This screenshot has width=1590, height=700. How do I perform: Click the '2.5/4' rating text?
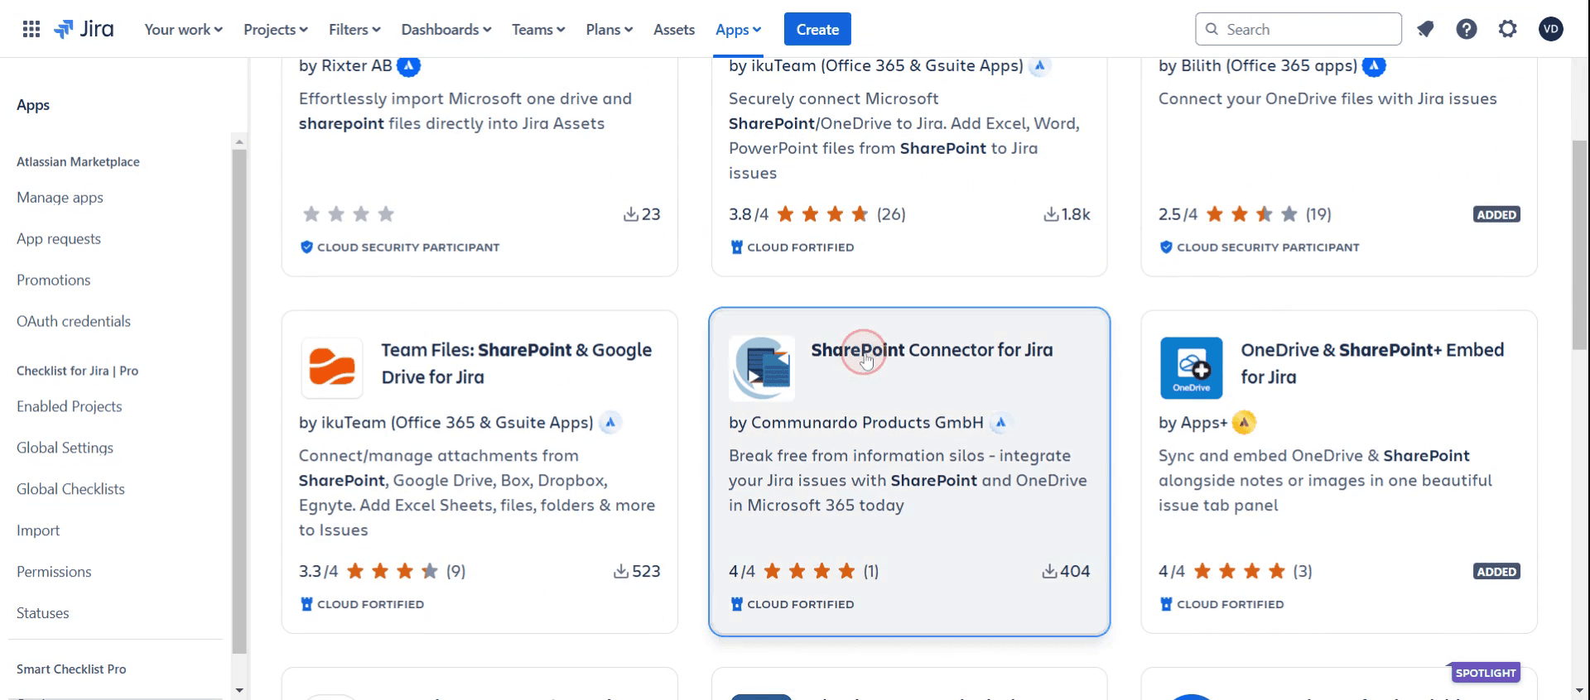tap(1178, 214)
